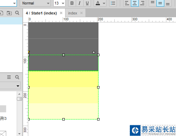
Task: Click the bottom center selection handle
Action: tap(63, 119)
